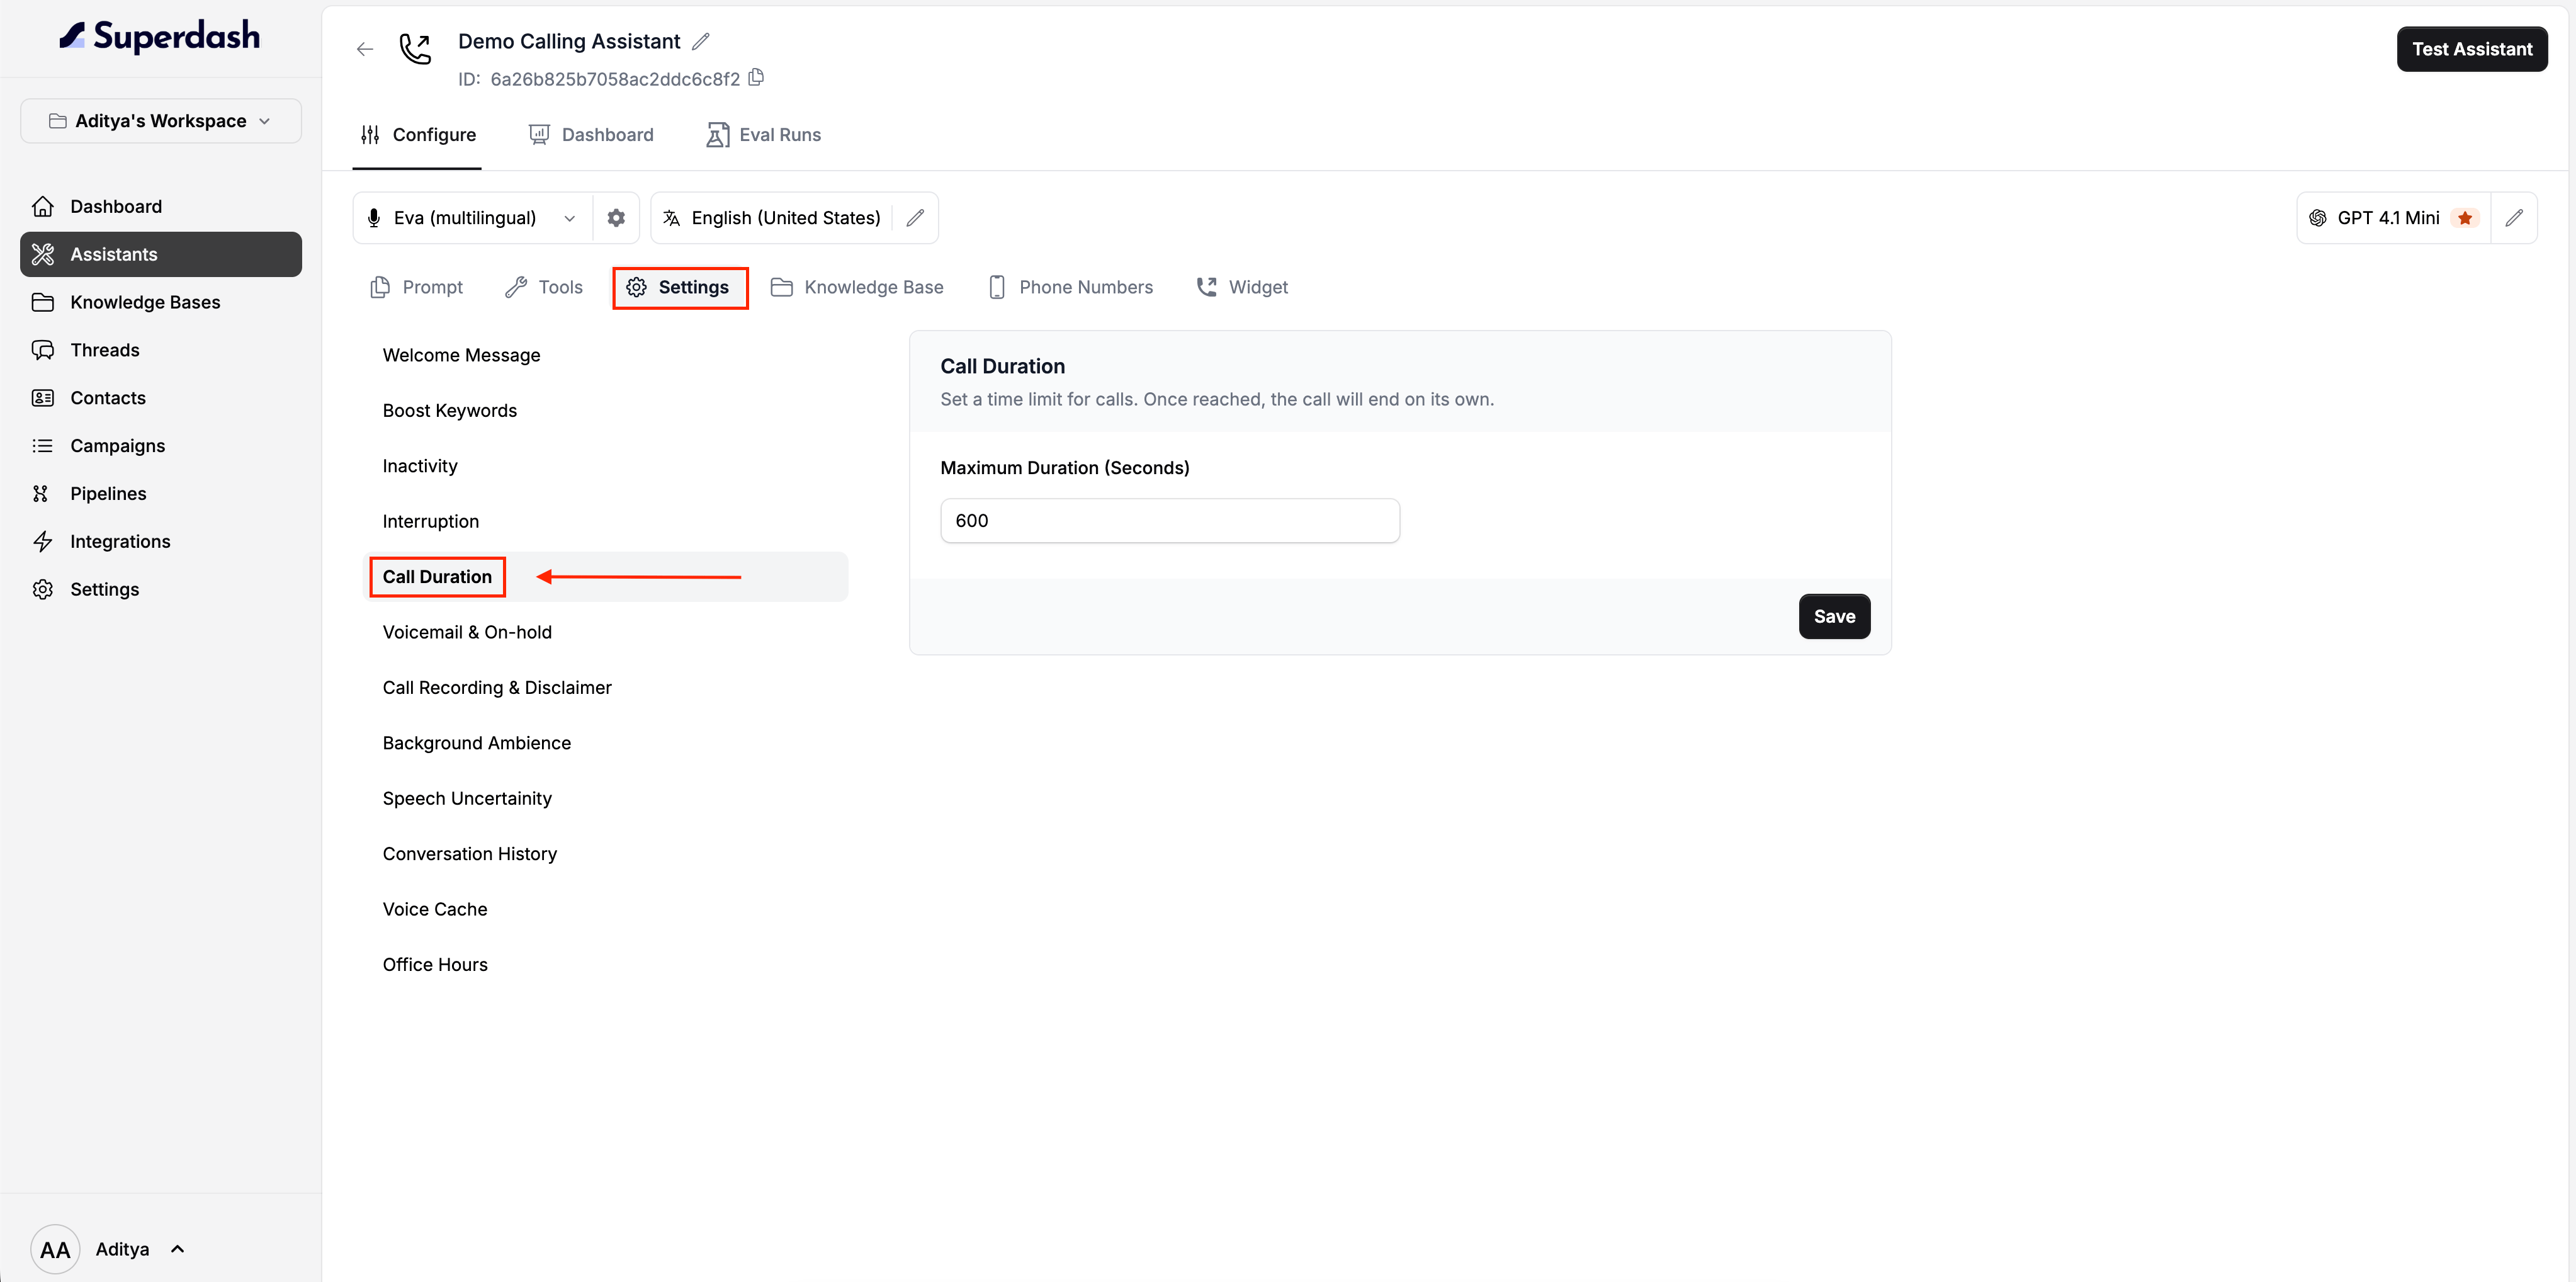Click the Campaigns list icon

[42, 446]
